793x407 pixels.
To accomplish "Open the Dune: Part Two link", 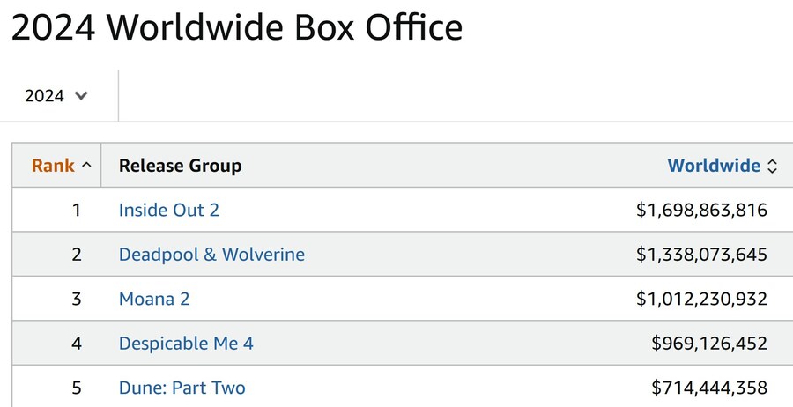I will (182, 388).
